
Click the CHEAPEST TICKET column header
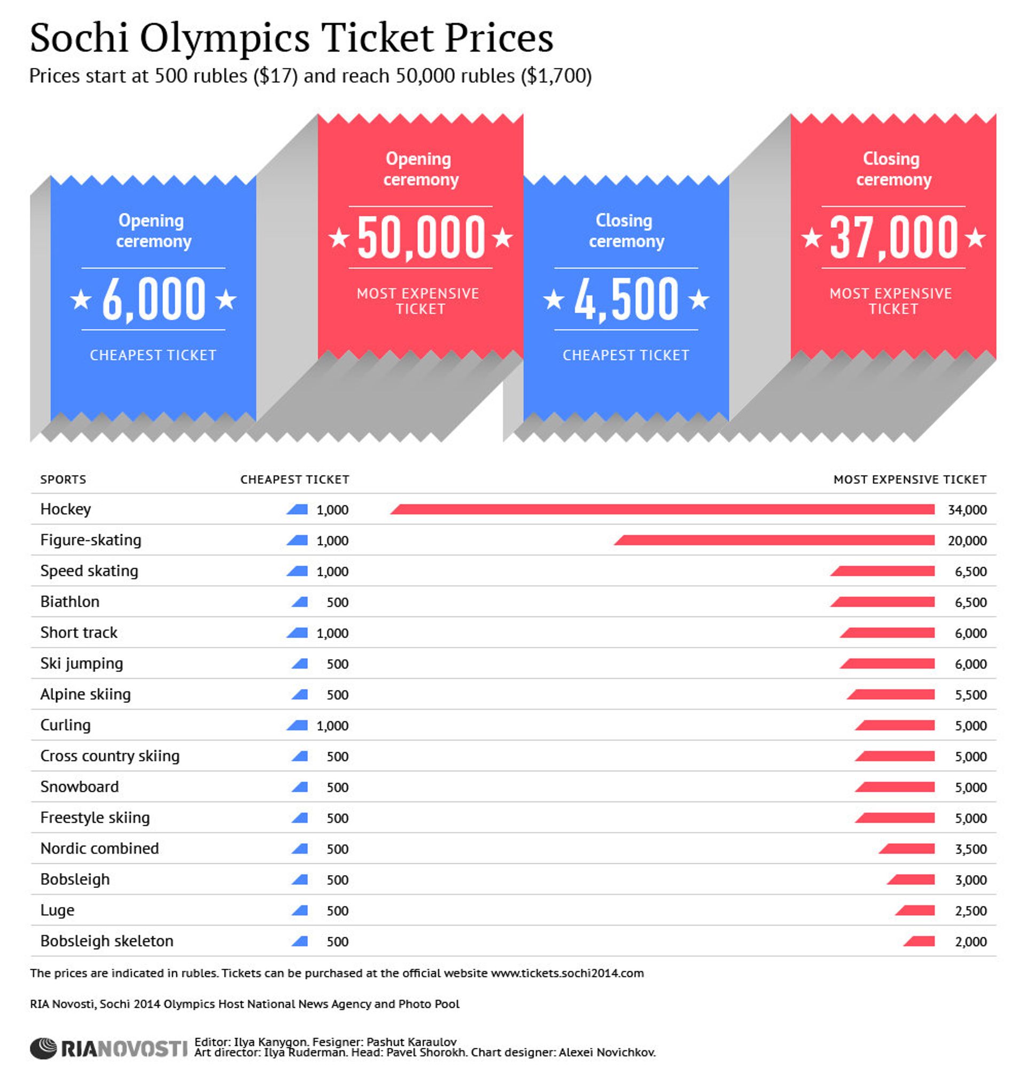tap(295, 479)
